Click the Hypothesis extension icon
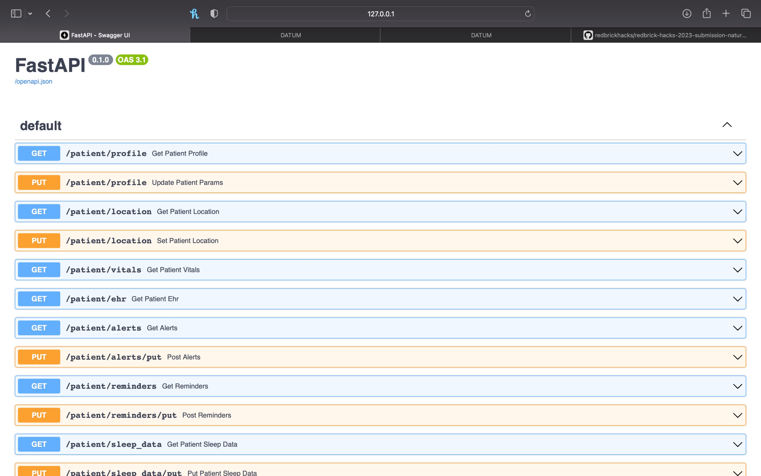This screenshot has height=476, width=761. (x=194, y=14)
